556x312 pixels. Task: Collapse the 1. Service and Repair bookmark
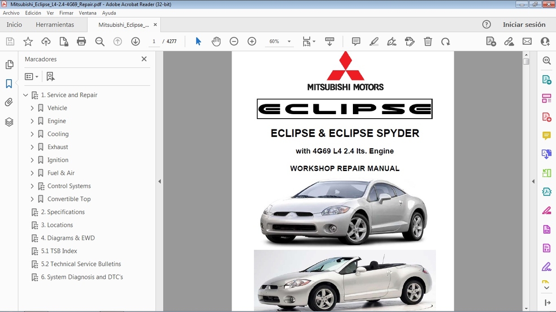tap(26, 95)
